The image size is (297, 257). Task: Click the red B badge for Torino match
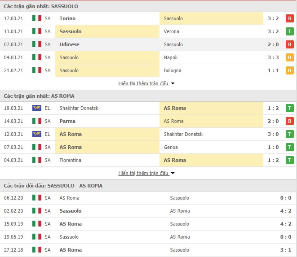point(289,18)
